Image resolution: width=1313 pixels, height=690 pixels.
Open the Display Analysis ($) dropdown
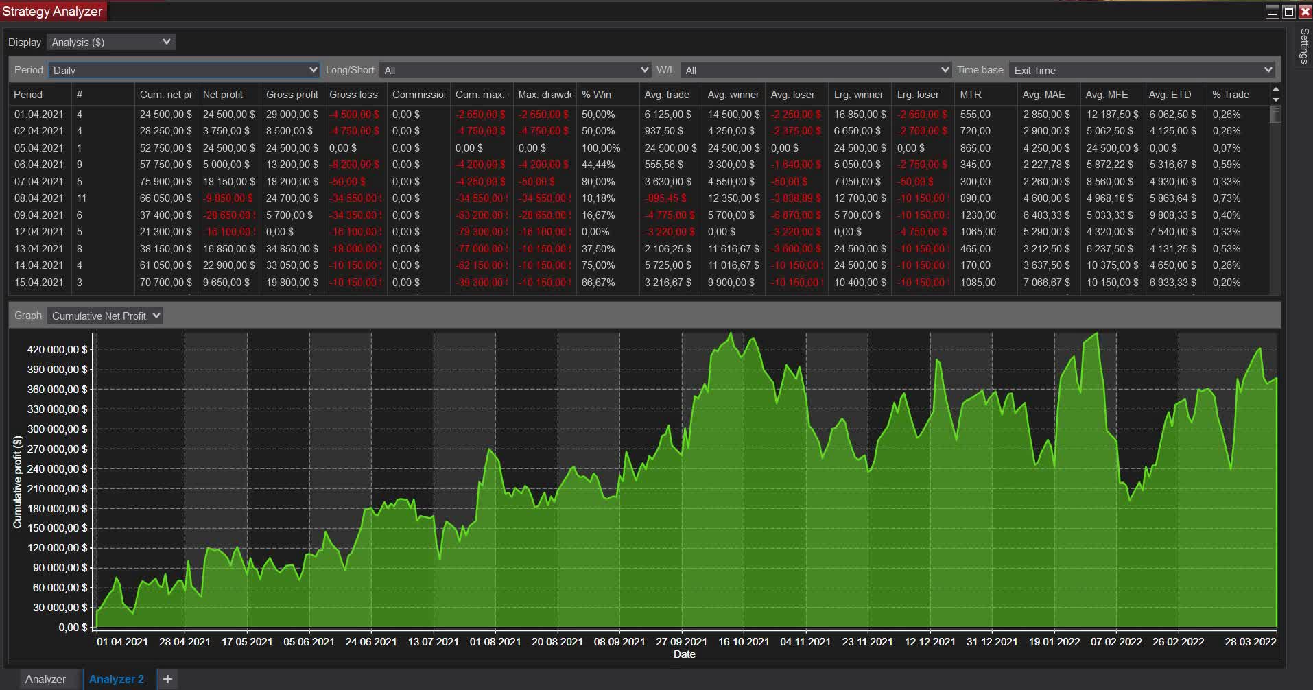pyautogui.click(x=110, y=43)
